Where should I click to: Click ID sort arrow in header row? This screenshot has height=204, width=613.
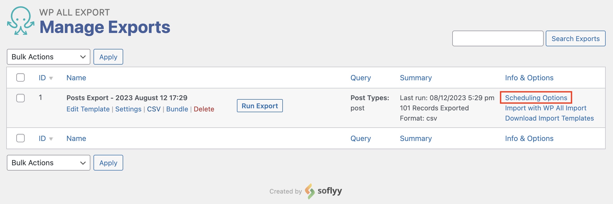coord(51,78)
